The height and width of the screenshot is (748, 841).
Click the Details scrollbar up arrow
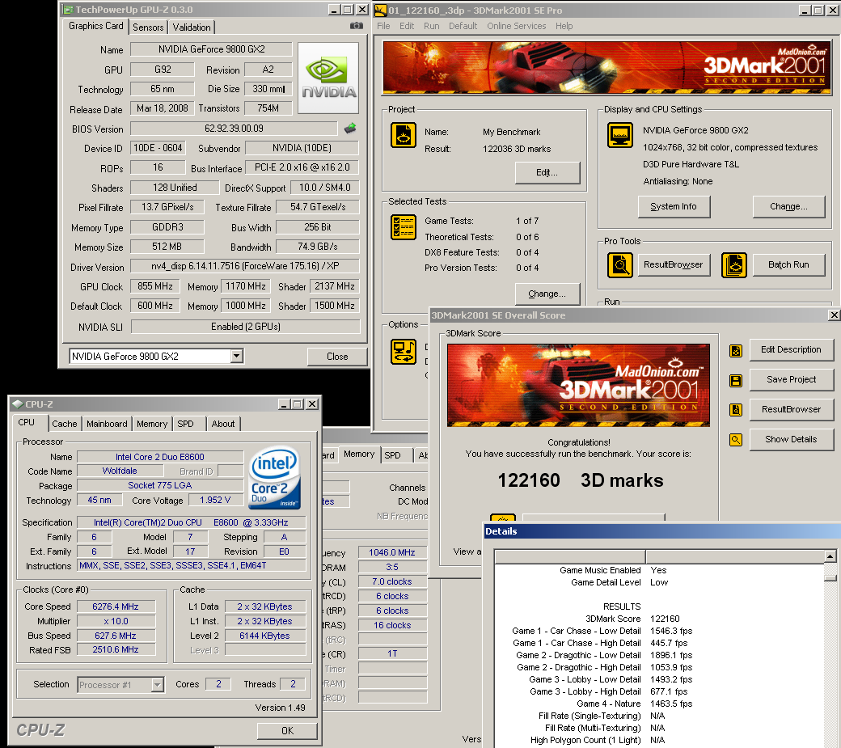830,556
